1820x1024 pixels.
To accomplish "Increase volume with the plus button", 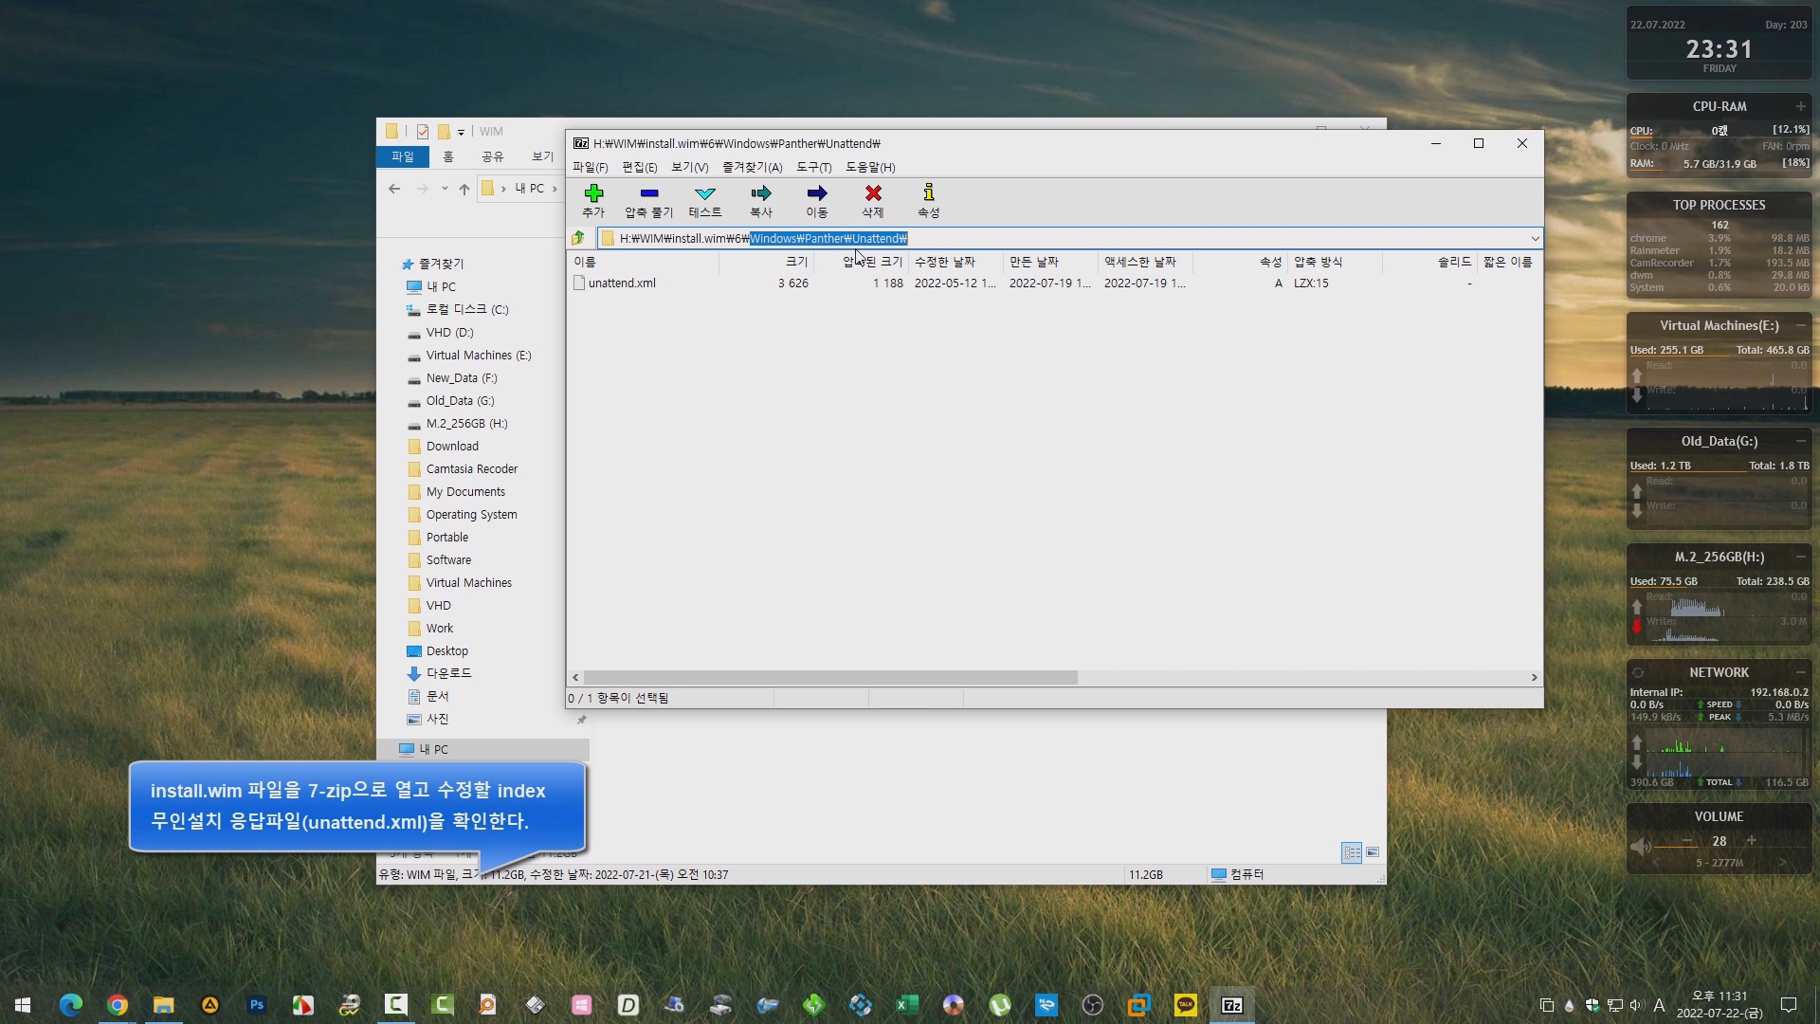I will pyautogui.click(x=1751, y=841).
